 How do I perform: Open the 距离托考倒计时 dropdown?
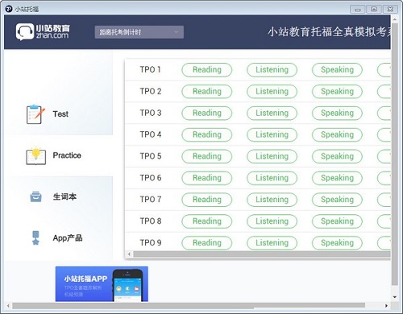click(x=139, y=32)
